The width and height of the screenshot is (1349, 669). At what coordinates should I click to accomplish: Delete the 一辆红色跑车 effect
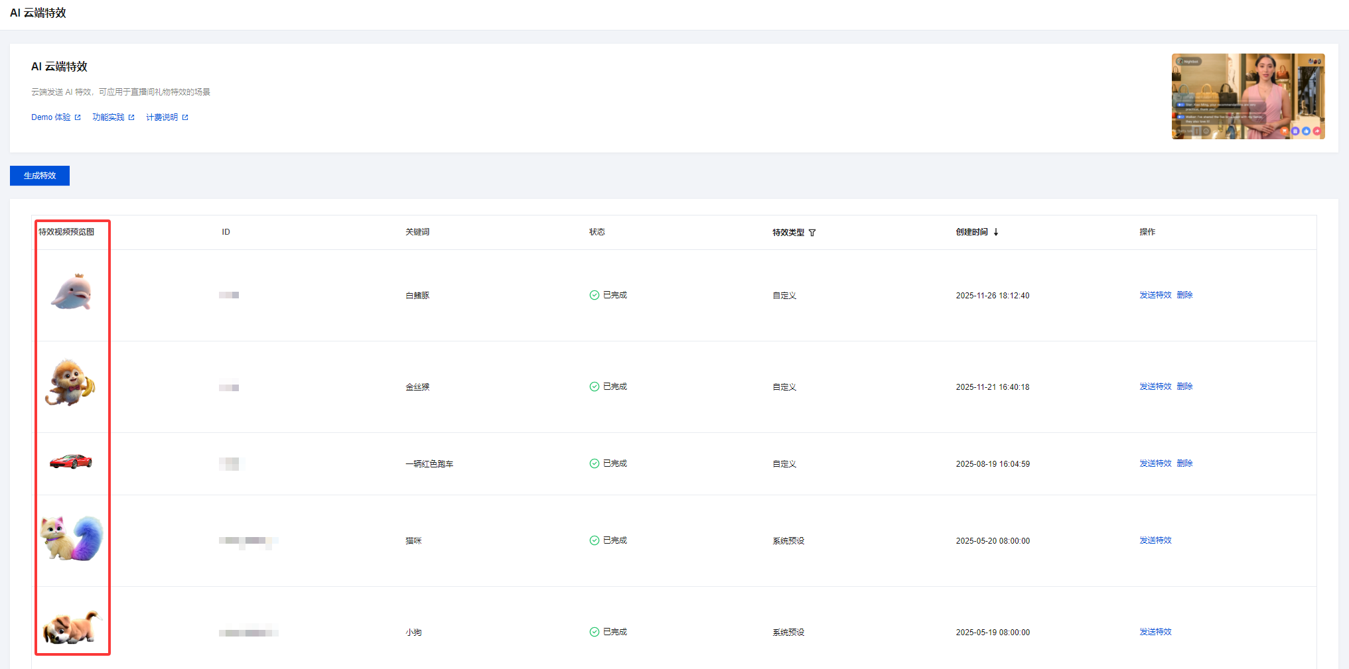click(x=1184, y=463)
